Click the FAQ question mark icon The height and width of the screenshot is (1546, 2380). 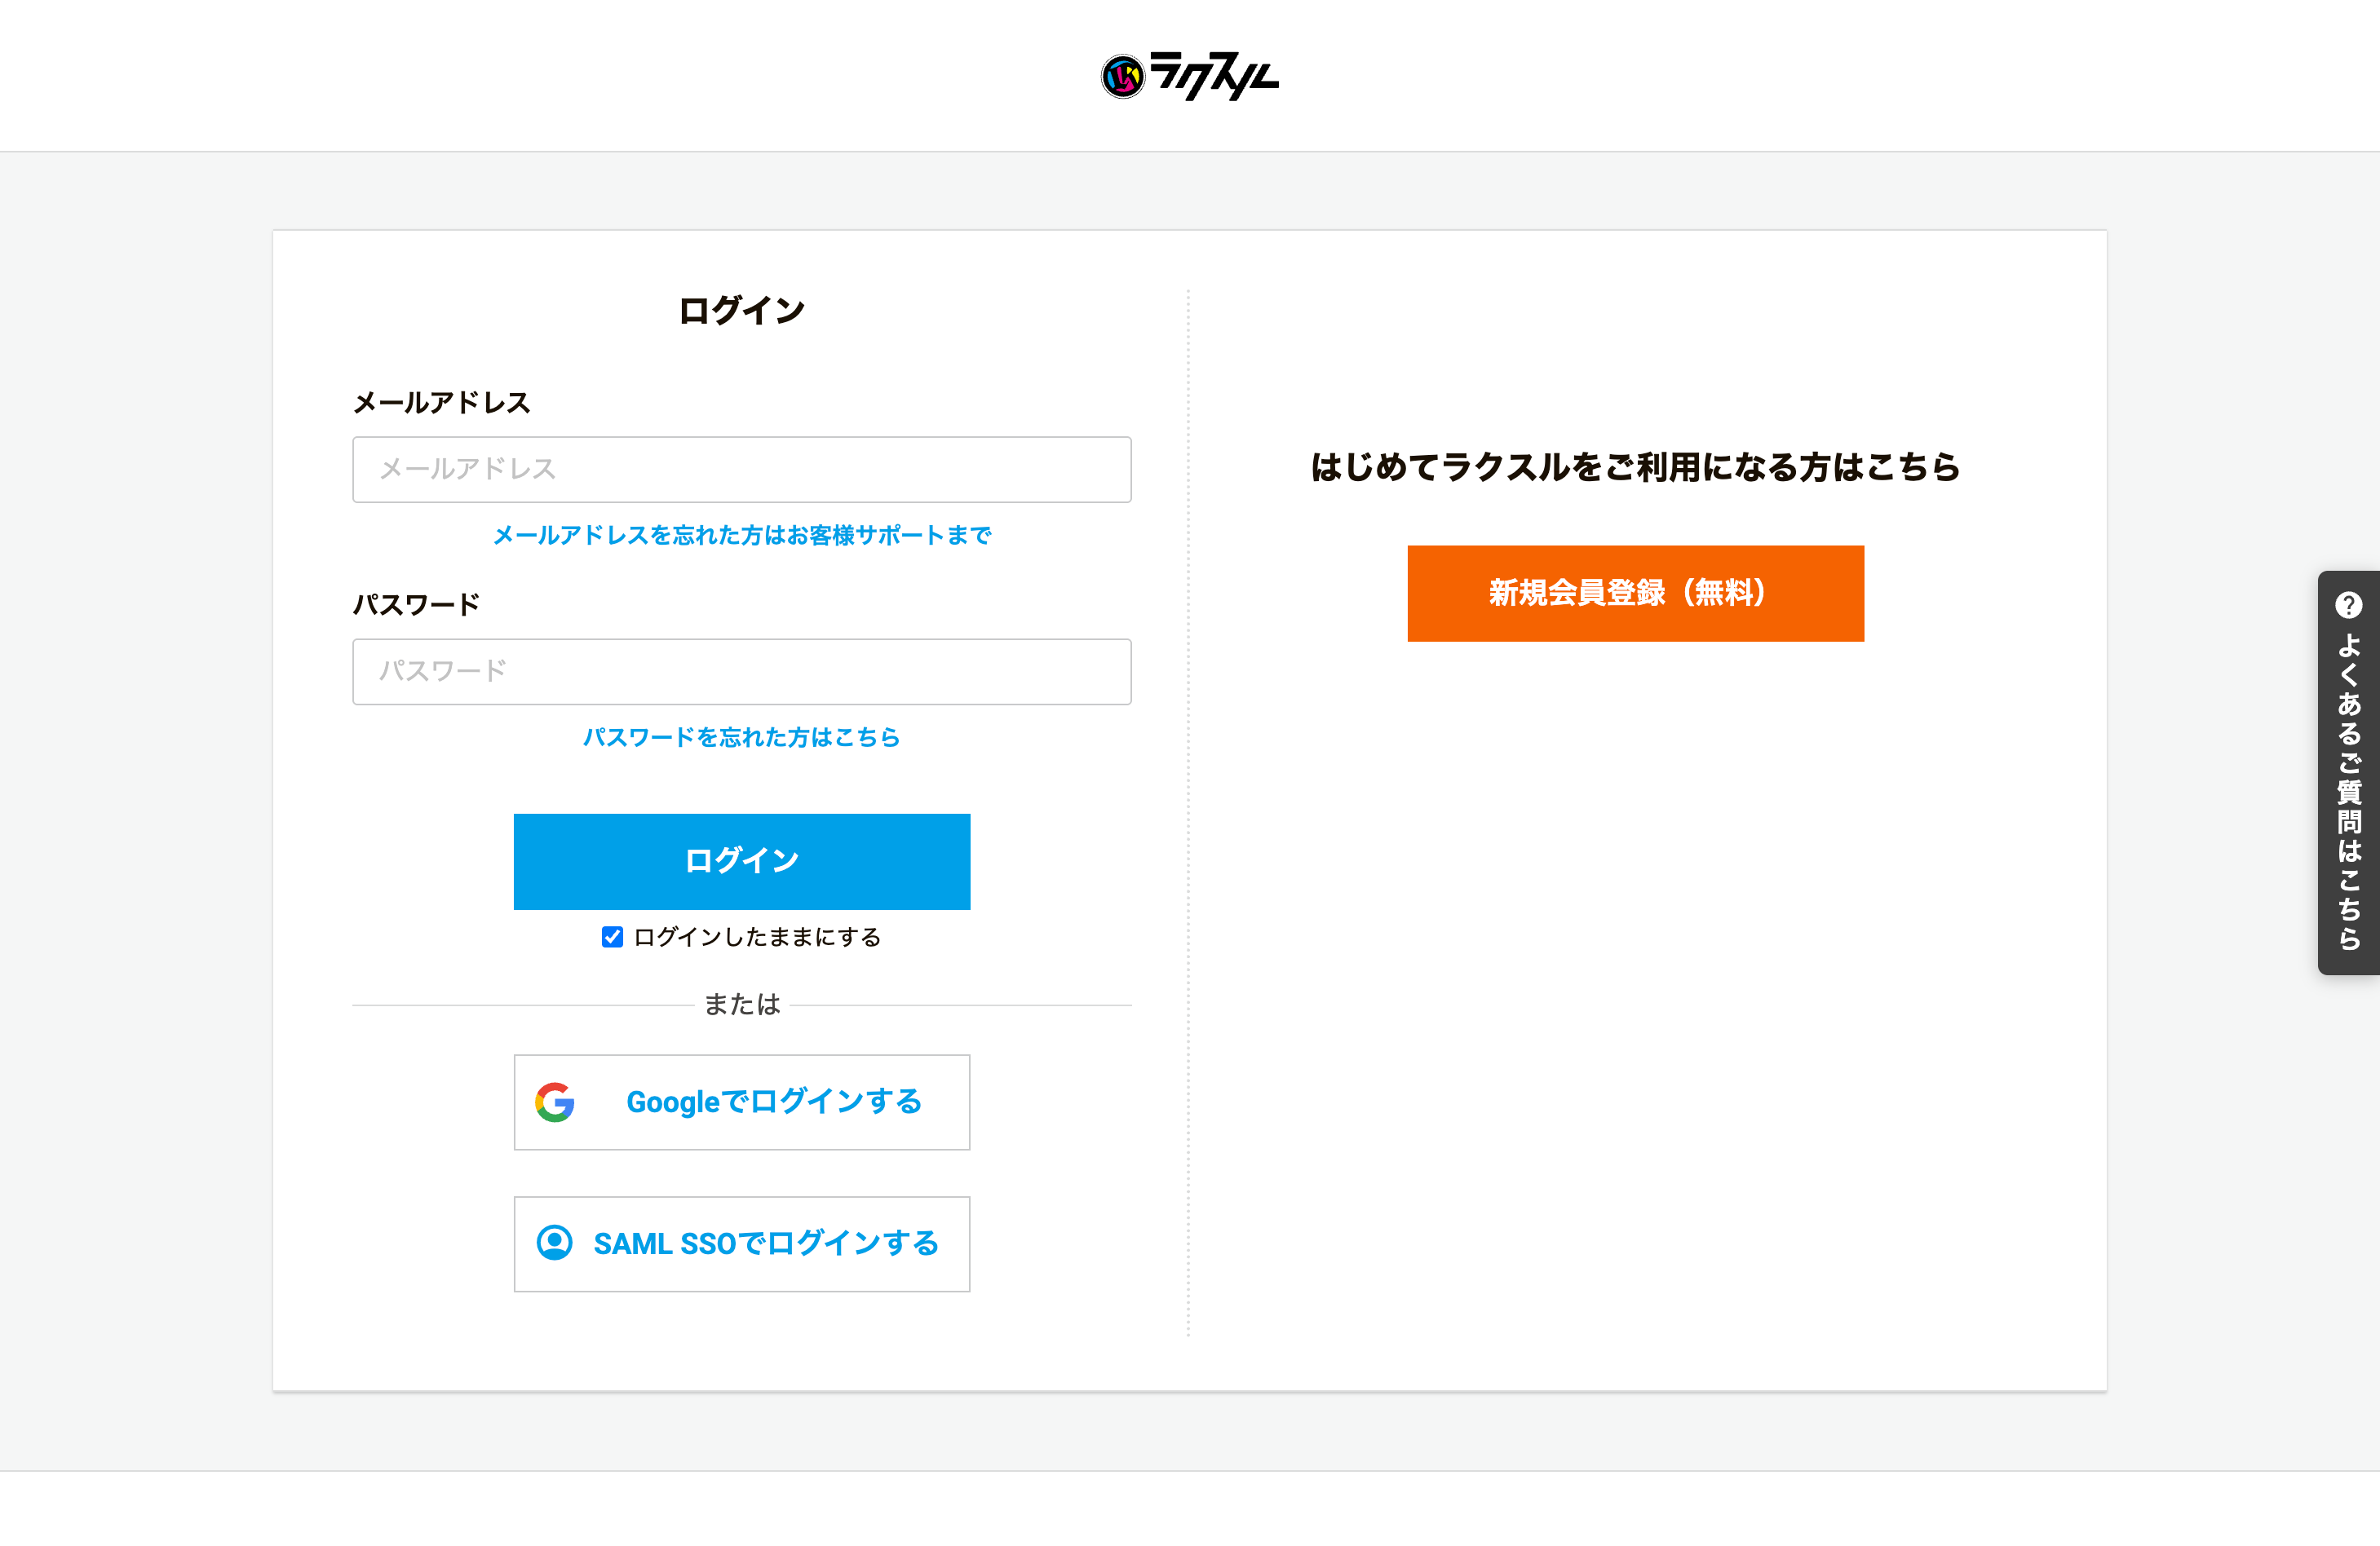pyautogui.click(x=2348, y=605)
